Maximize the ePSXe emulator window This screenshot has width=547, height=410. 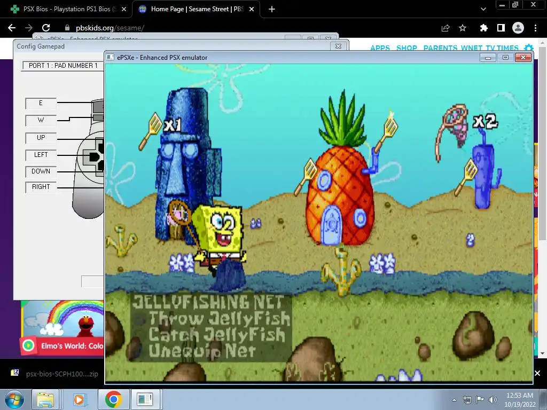[505, 58]
